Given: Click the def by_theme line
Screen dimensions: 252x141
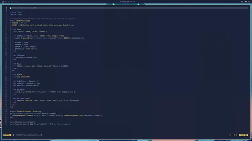Looking at the screenshot, I should click(19, 90).
